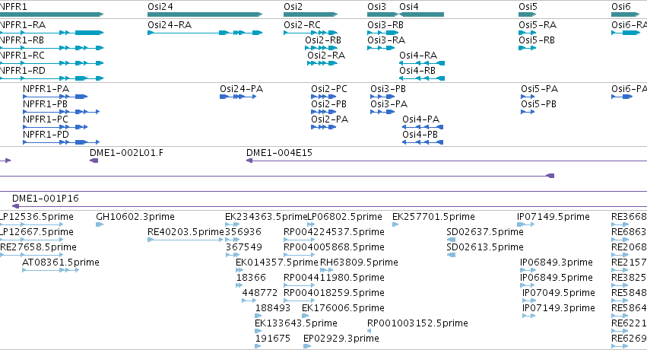This screenshot has width=647, height=350.
Task: Click the DME1-001P16 clone label
Action: click(x=46, y=199)
